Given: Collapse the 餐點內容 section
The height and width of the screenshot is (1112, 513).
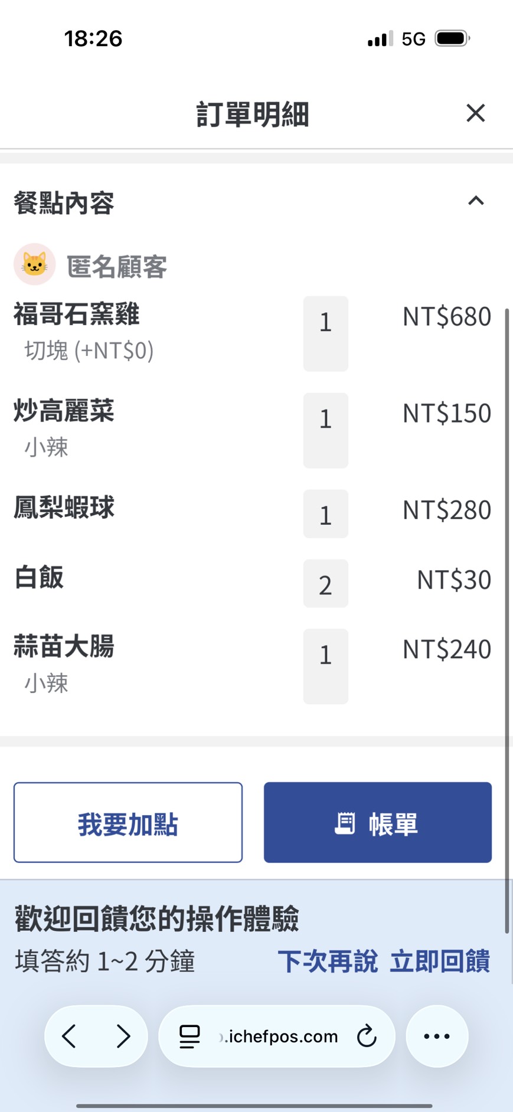Looking at the screenshot, I should pyautogui.click(x=476, y=202).
